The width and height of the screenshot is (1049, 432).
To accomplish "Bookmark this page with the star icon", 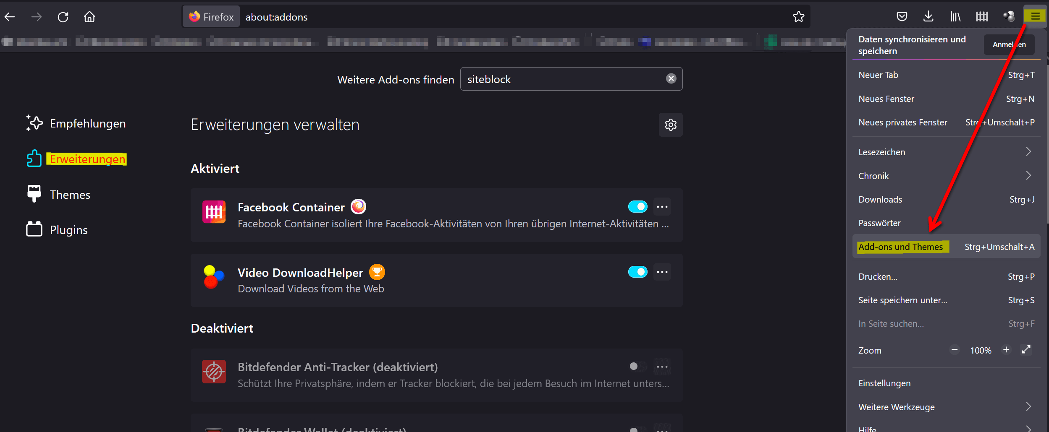I will pyautogui.click(x=798, y=17).
